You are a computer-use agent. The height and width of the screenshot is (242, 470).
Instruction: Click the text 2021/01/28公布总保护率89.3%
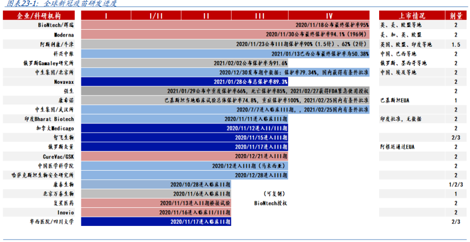(251, 82)
